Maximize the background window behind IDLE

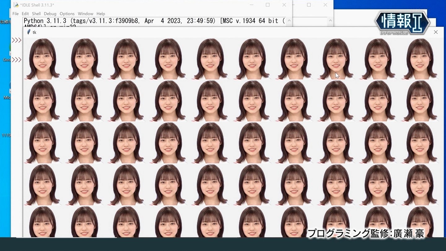[309, 5]
